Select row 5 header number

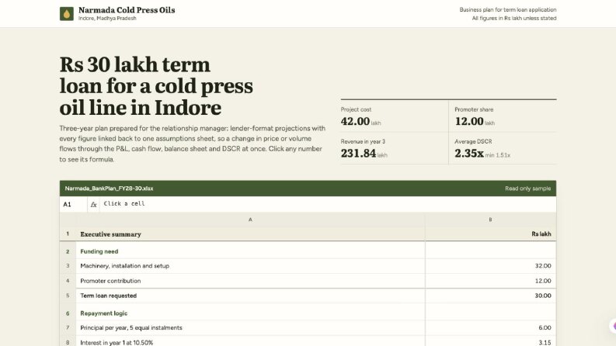tap(68, 296)
